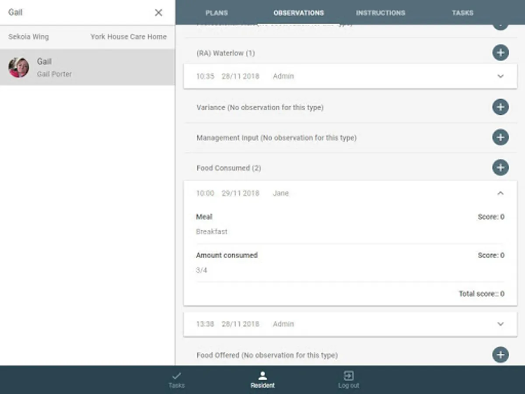Click the Breakfast meal value

(x=212, y=232)
